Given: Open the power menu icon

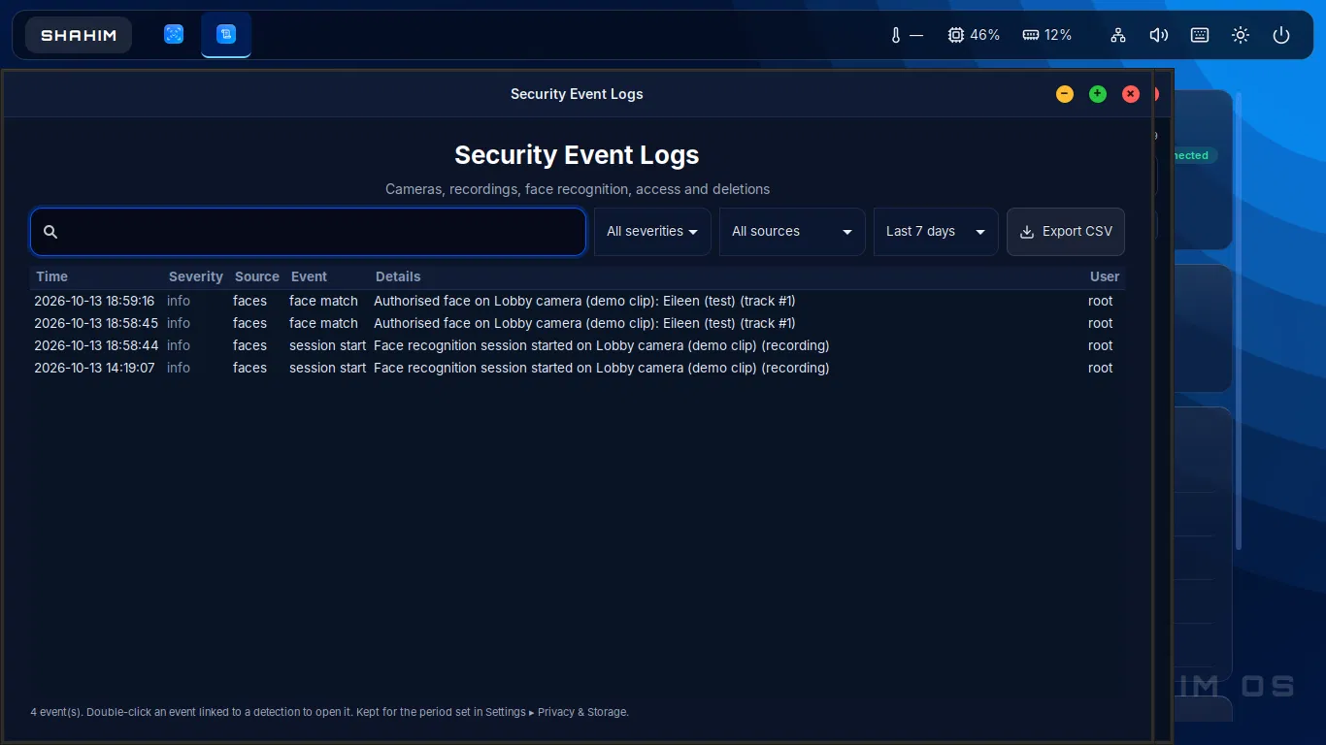Looking at the screenshot, I should pyautogui.click(x=1281, y=35).
